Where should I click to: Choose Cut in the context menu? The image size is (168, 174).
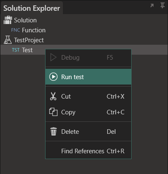(x=88, y=97)
